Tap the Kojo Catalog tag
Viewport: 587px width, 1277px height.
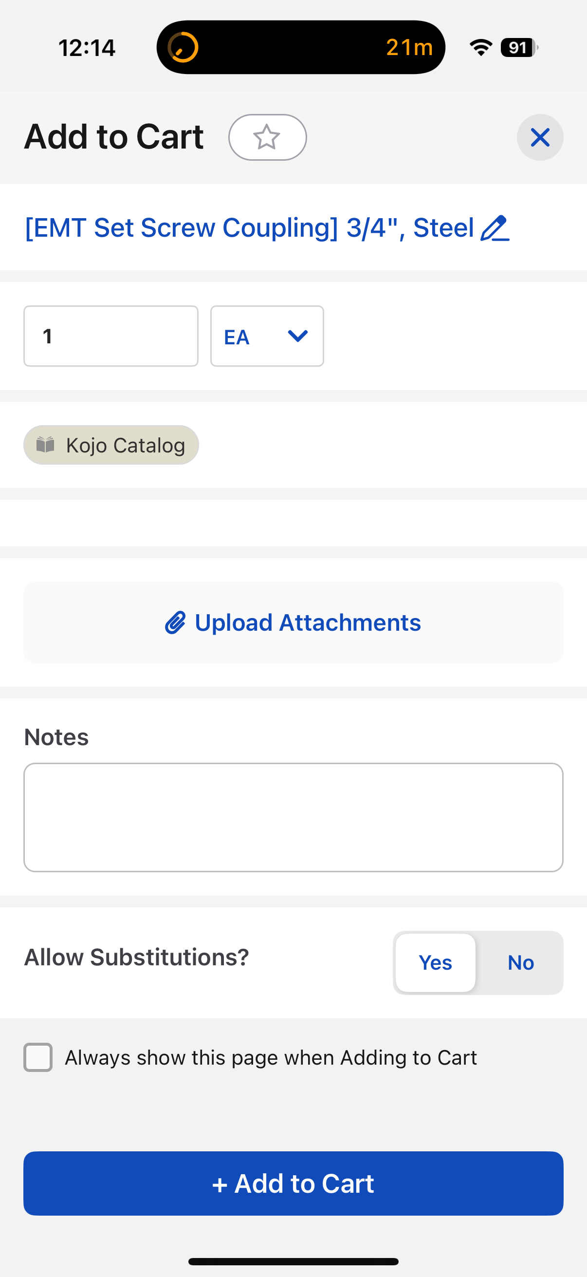(111, 445)
